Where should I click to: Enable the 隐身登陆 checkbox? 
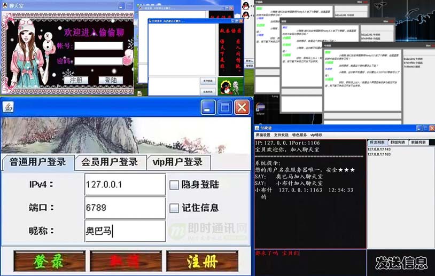pyautogui.click(x=174, y=185)
